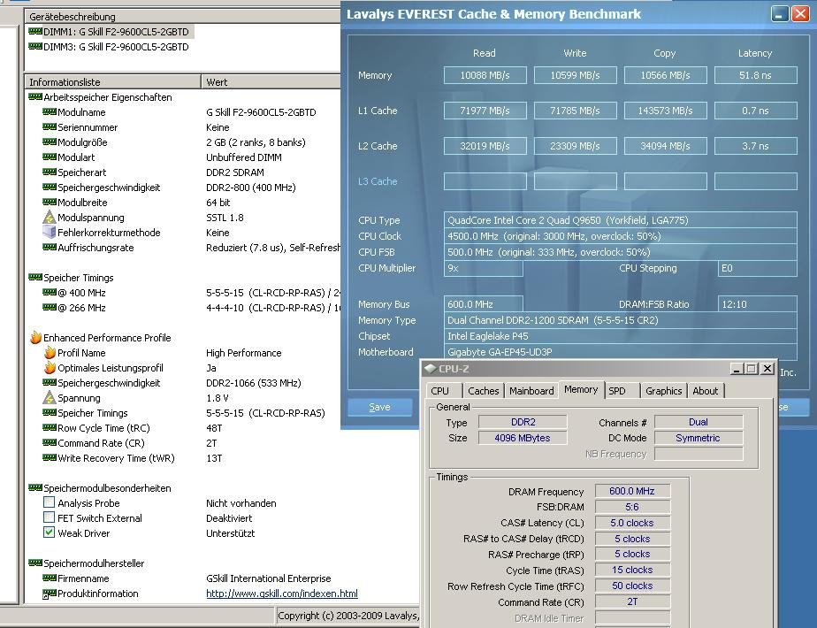
Task: Click the Arbeitsspeicher Eigenschaften section icon
Action: [x=34, y=97]
